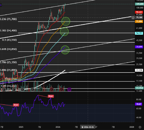Viewport: 144px width, 130px height.
Task: Select the RSI 70.07 value label
Action: (x=139, y=104)
